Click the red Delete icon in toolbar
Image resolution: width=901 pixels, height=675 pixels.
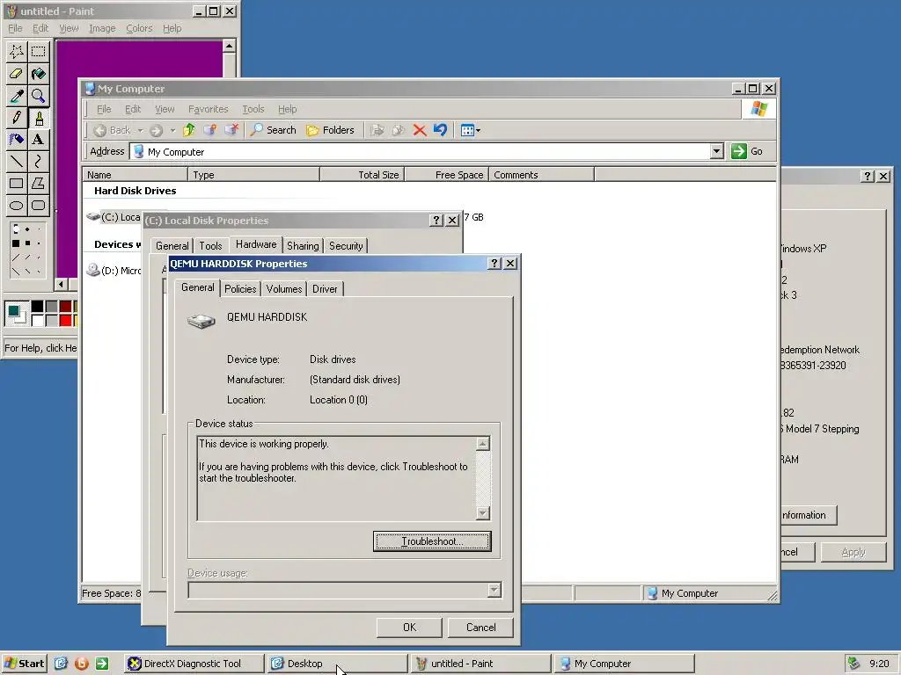click(420, 130)
